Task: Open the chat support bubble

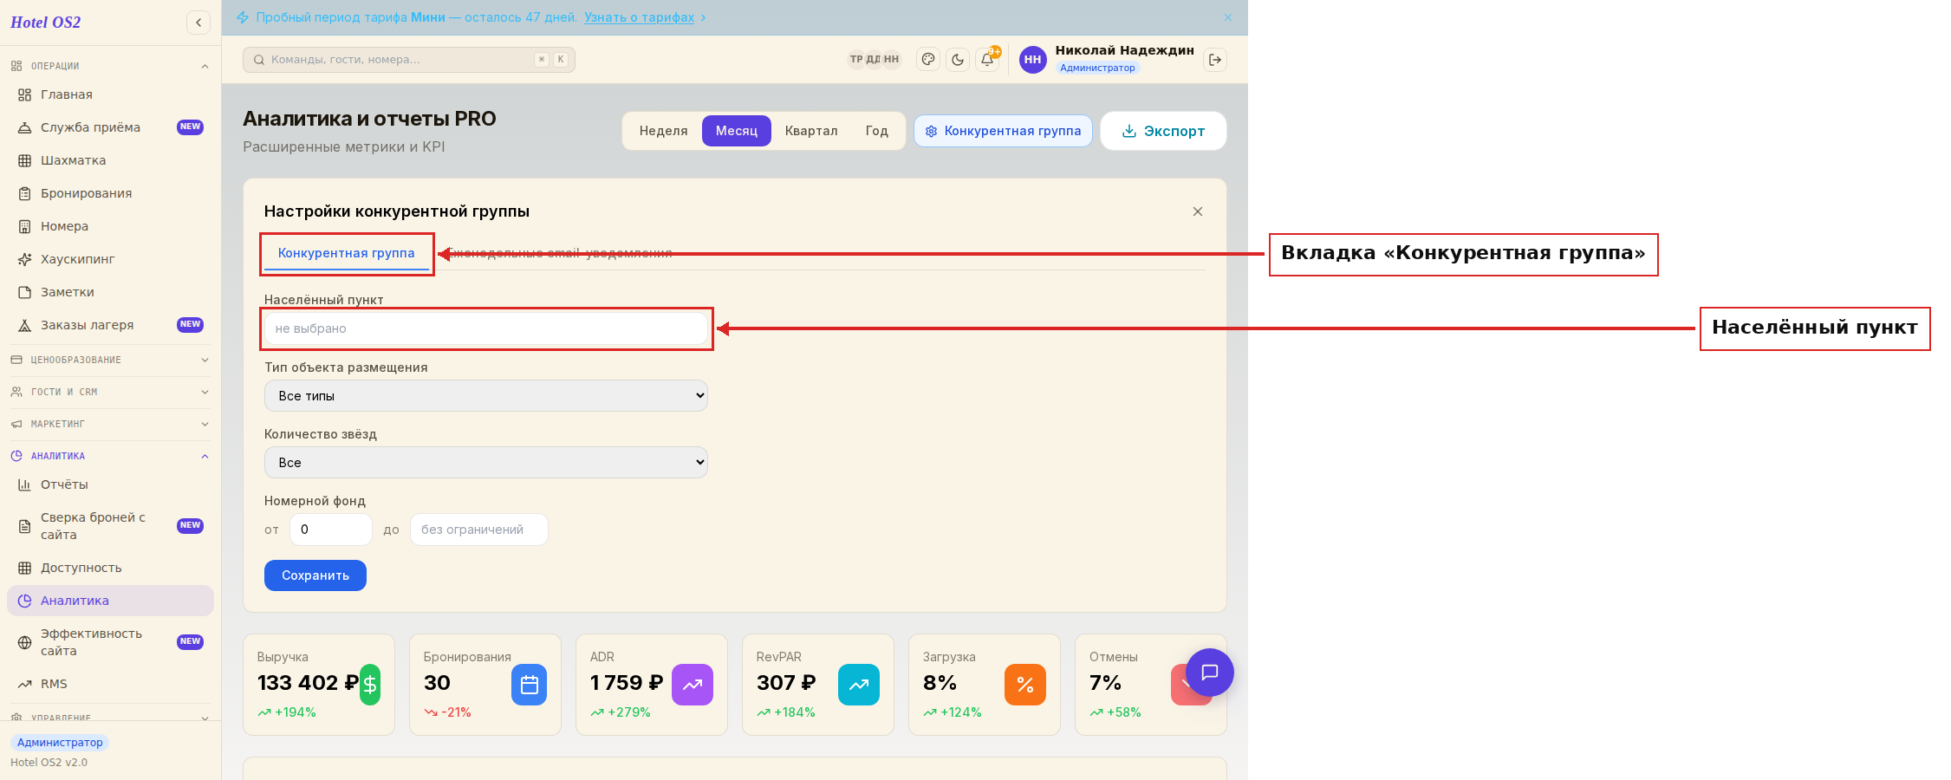Action: click(1210, 673)
